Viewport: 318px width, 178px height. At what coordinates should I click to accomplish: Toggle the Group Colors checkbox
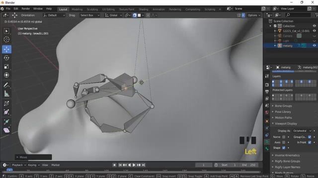point(310,137)
